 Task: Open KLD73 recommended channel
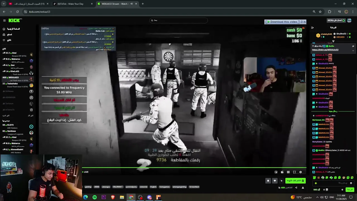click(18, 126)
